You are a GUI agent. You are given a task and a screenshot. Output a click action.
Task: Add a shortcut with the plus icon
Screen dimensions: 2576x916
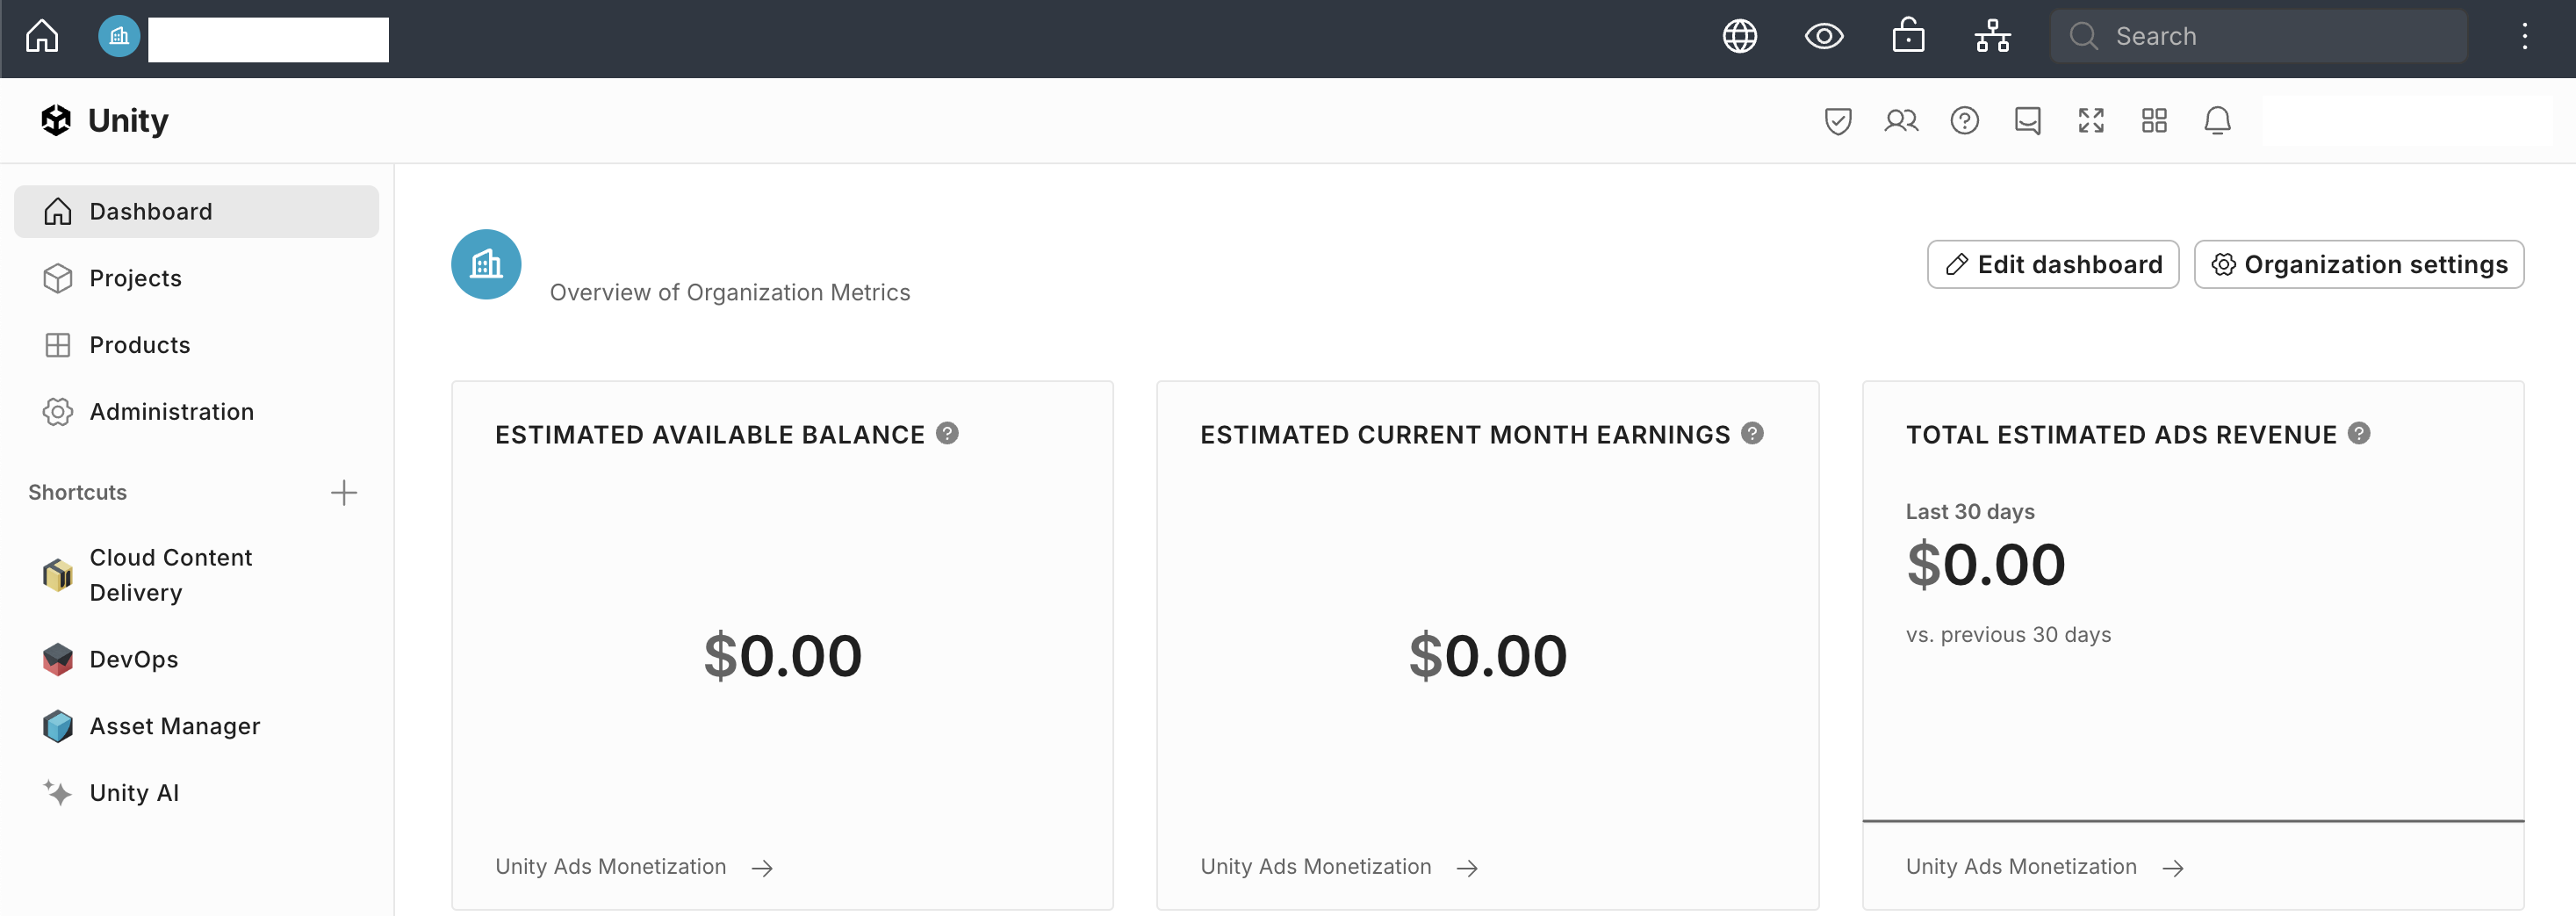point(343,493)
